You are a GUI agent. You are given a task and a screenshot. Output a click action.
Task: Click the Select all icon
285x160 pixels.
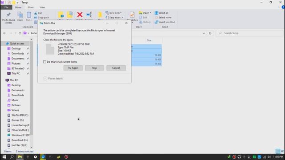tap(156, 13)
